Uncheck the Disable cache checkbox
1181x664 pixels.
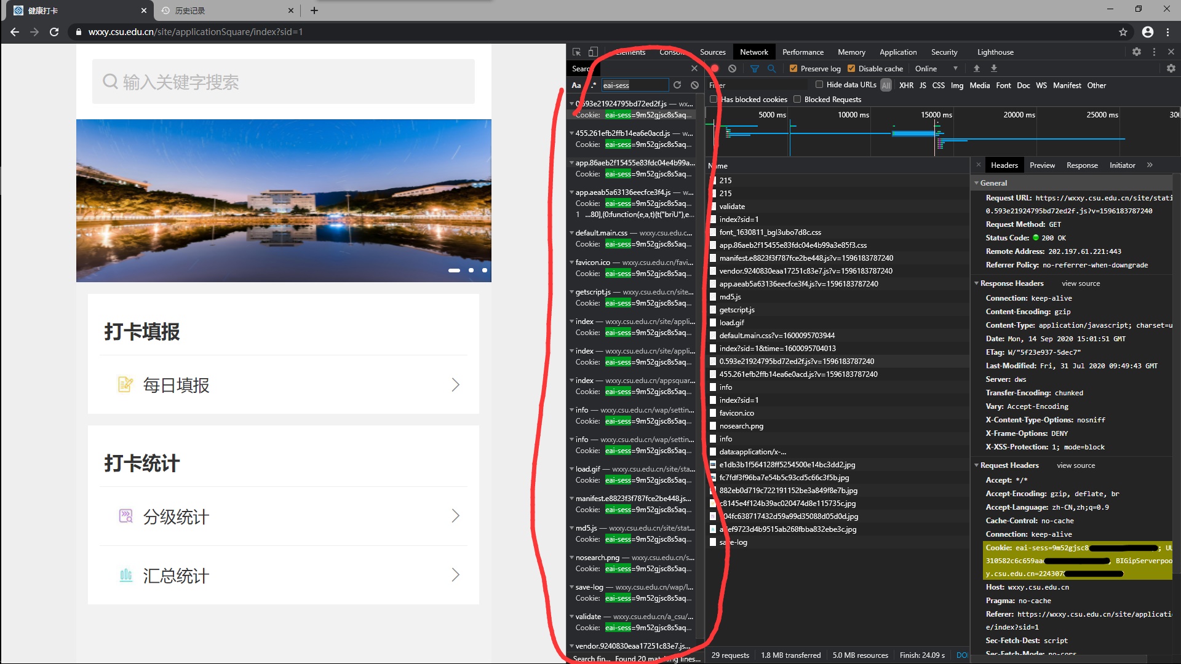click(x=851, y=69)
